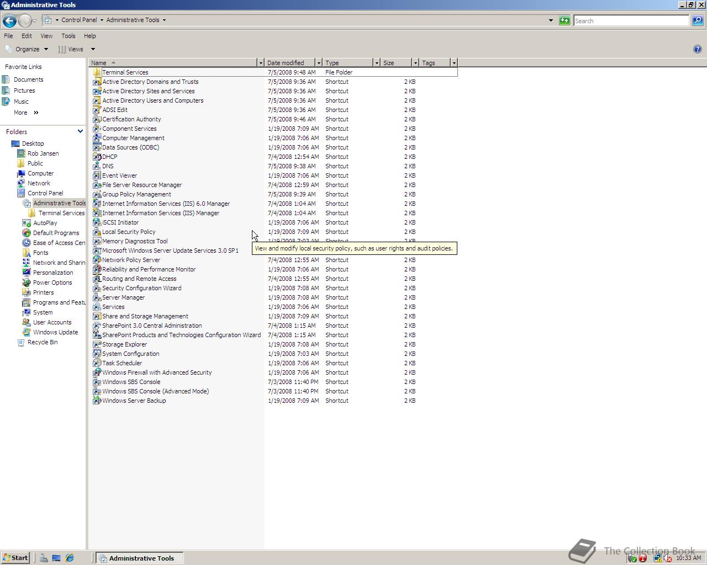Viewport: 707px width, 565px height.
Task: Select the Windows Server Backup icon
Action: pyautogui.click(x=97, y=401)
